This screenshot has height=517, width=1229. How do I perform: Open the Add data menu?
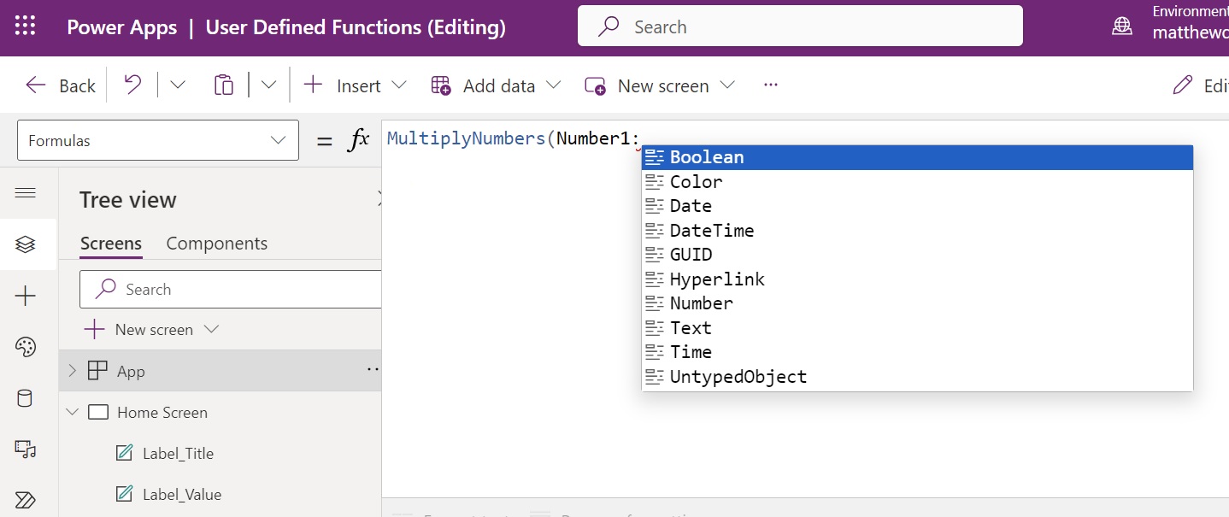[494, 85]
